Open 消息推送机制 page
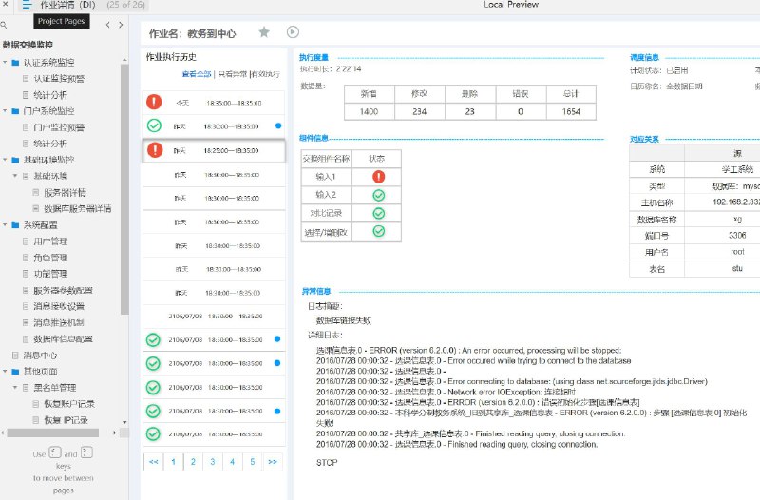The width and height of the screenshot is (760, 500). (x=59, y=322)
